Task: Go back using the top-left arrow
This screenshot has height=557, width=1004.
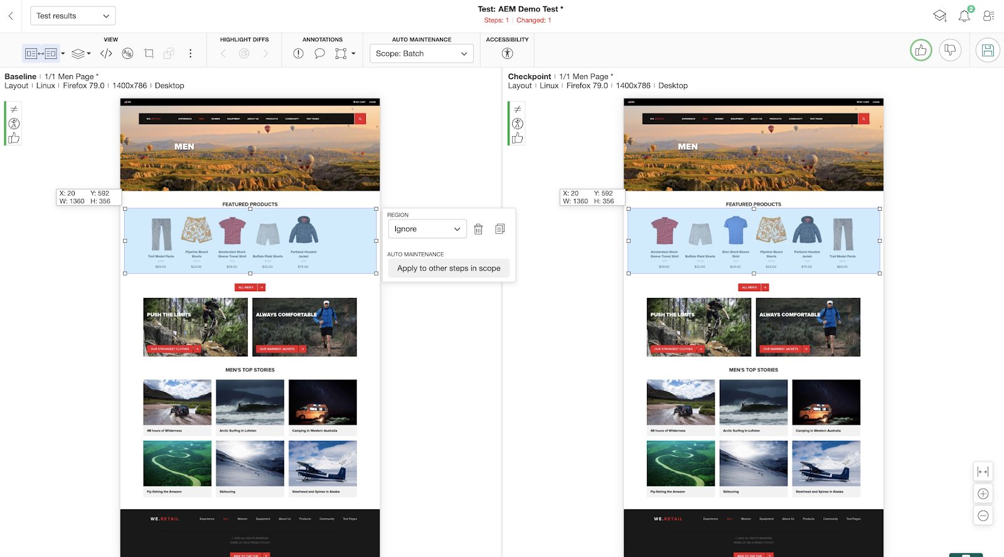Action: (x=11, y=16)
